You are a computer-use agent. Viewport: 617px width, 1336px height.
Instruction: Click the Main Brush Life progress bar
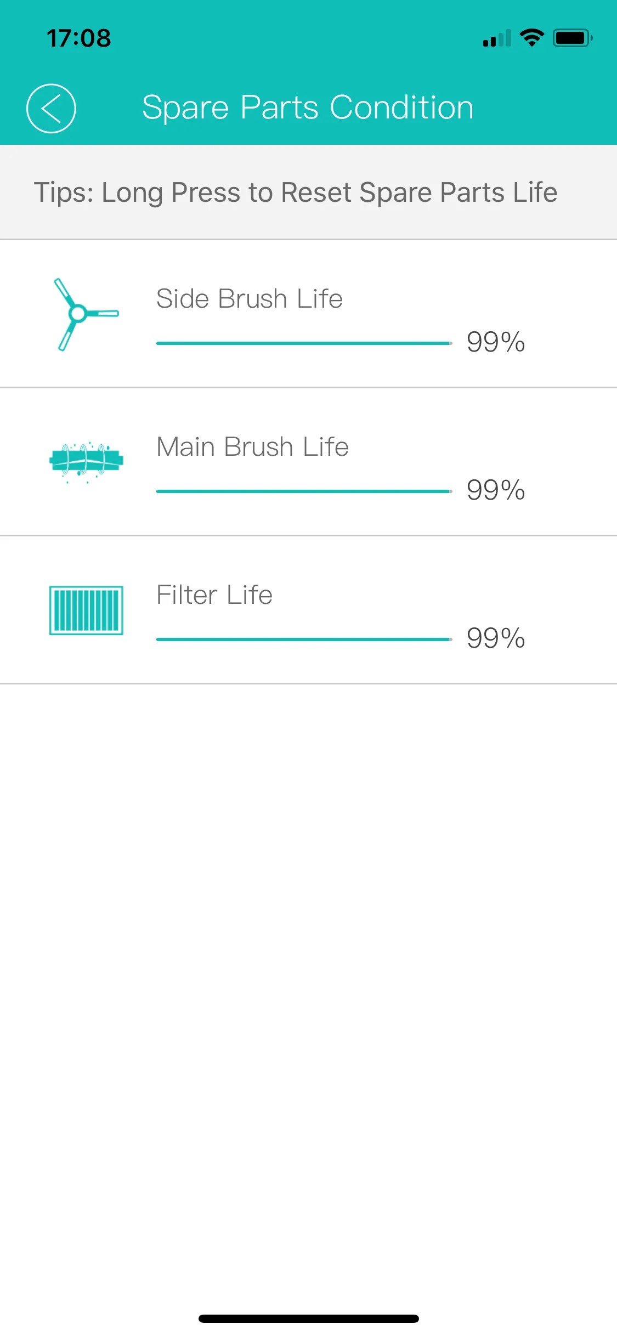click(x=304, y=491)
